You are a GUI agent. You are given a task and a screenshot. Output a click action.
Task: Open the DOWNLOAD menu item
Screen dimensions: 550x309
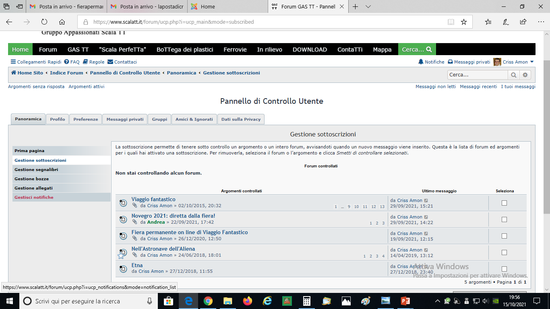(x=310, y=49)
